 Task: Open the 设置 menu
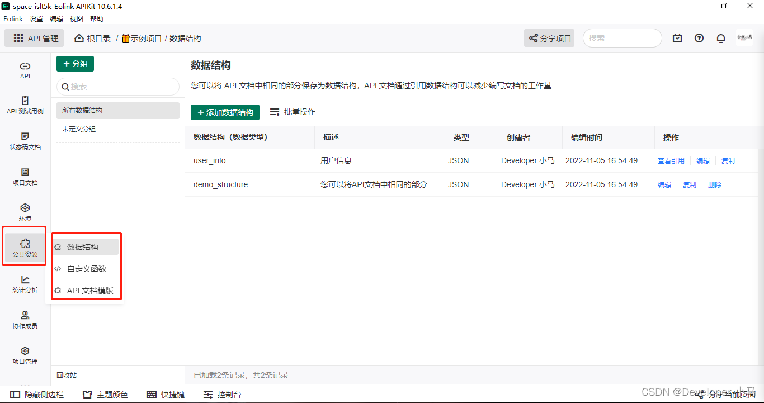36,18
